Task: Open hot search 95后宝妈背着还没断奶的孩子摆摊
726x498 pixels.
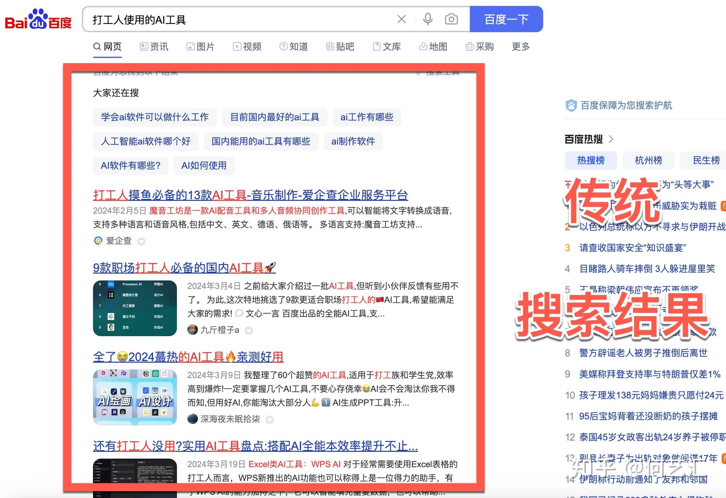Action: point(648,416)
